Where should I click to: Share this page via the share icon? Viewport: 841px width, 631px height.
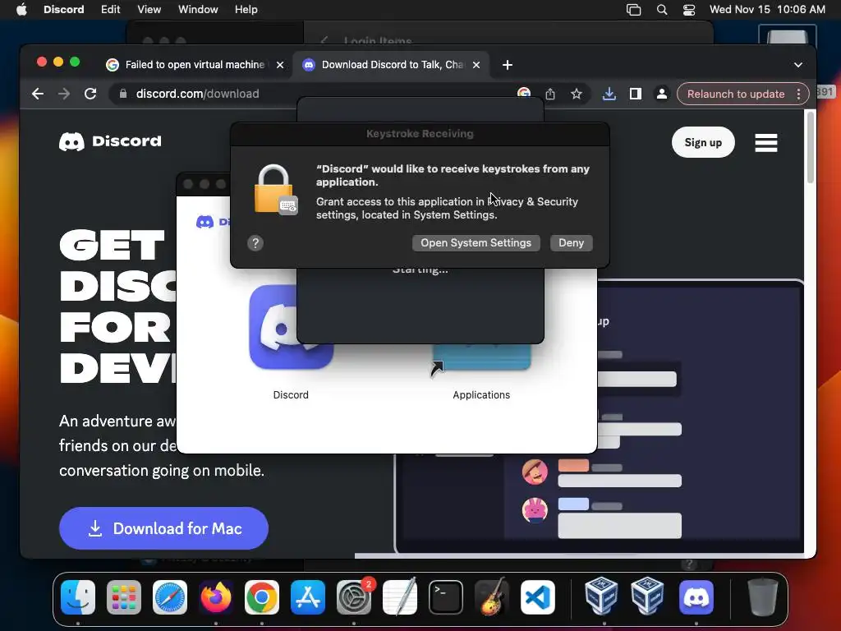click(x=550, y=94)
